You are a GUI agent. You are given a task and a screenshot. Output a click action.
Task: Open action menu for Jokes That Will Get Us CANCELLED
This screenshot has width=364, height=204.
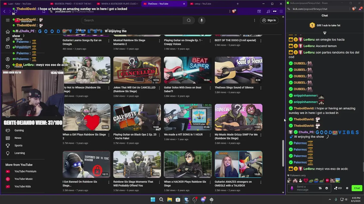point(159,88)
